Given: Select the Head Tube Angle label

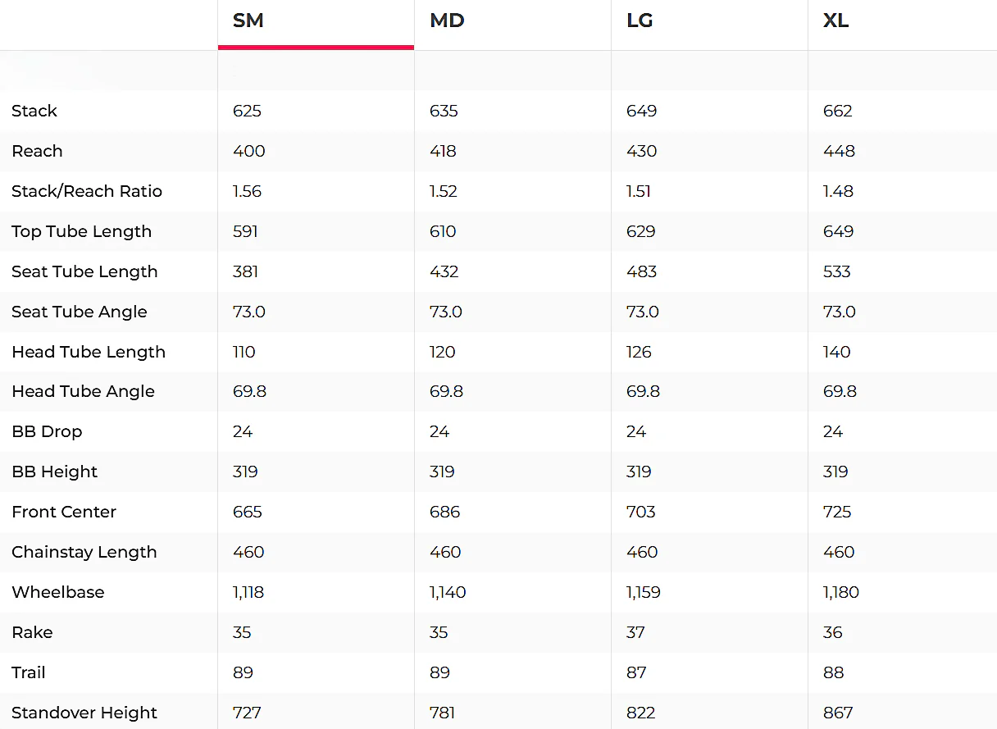Looking at the screenshot, I should point(83,391).
